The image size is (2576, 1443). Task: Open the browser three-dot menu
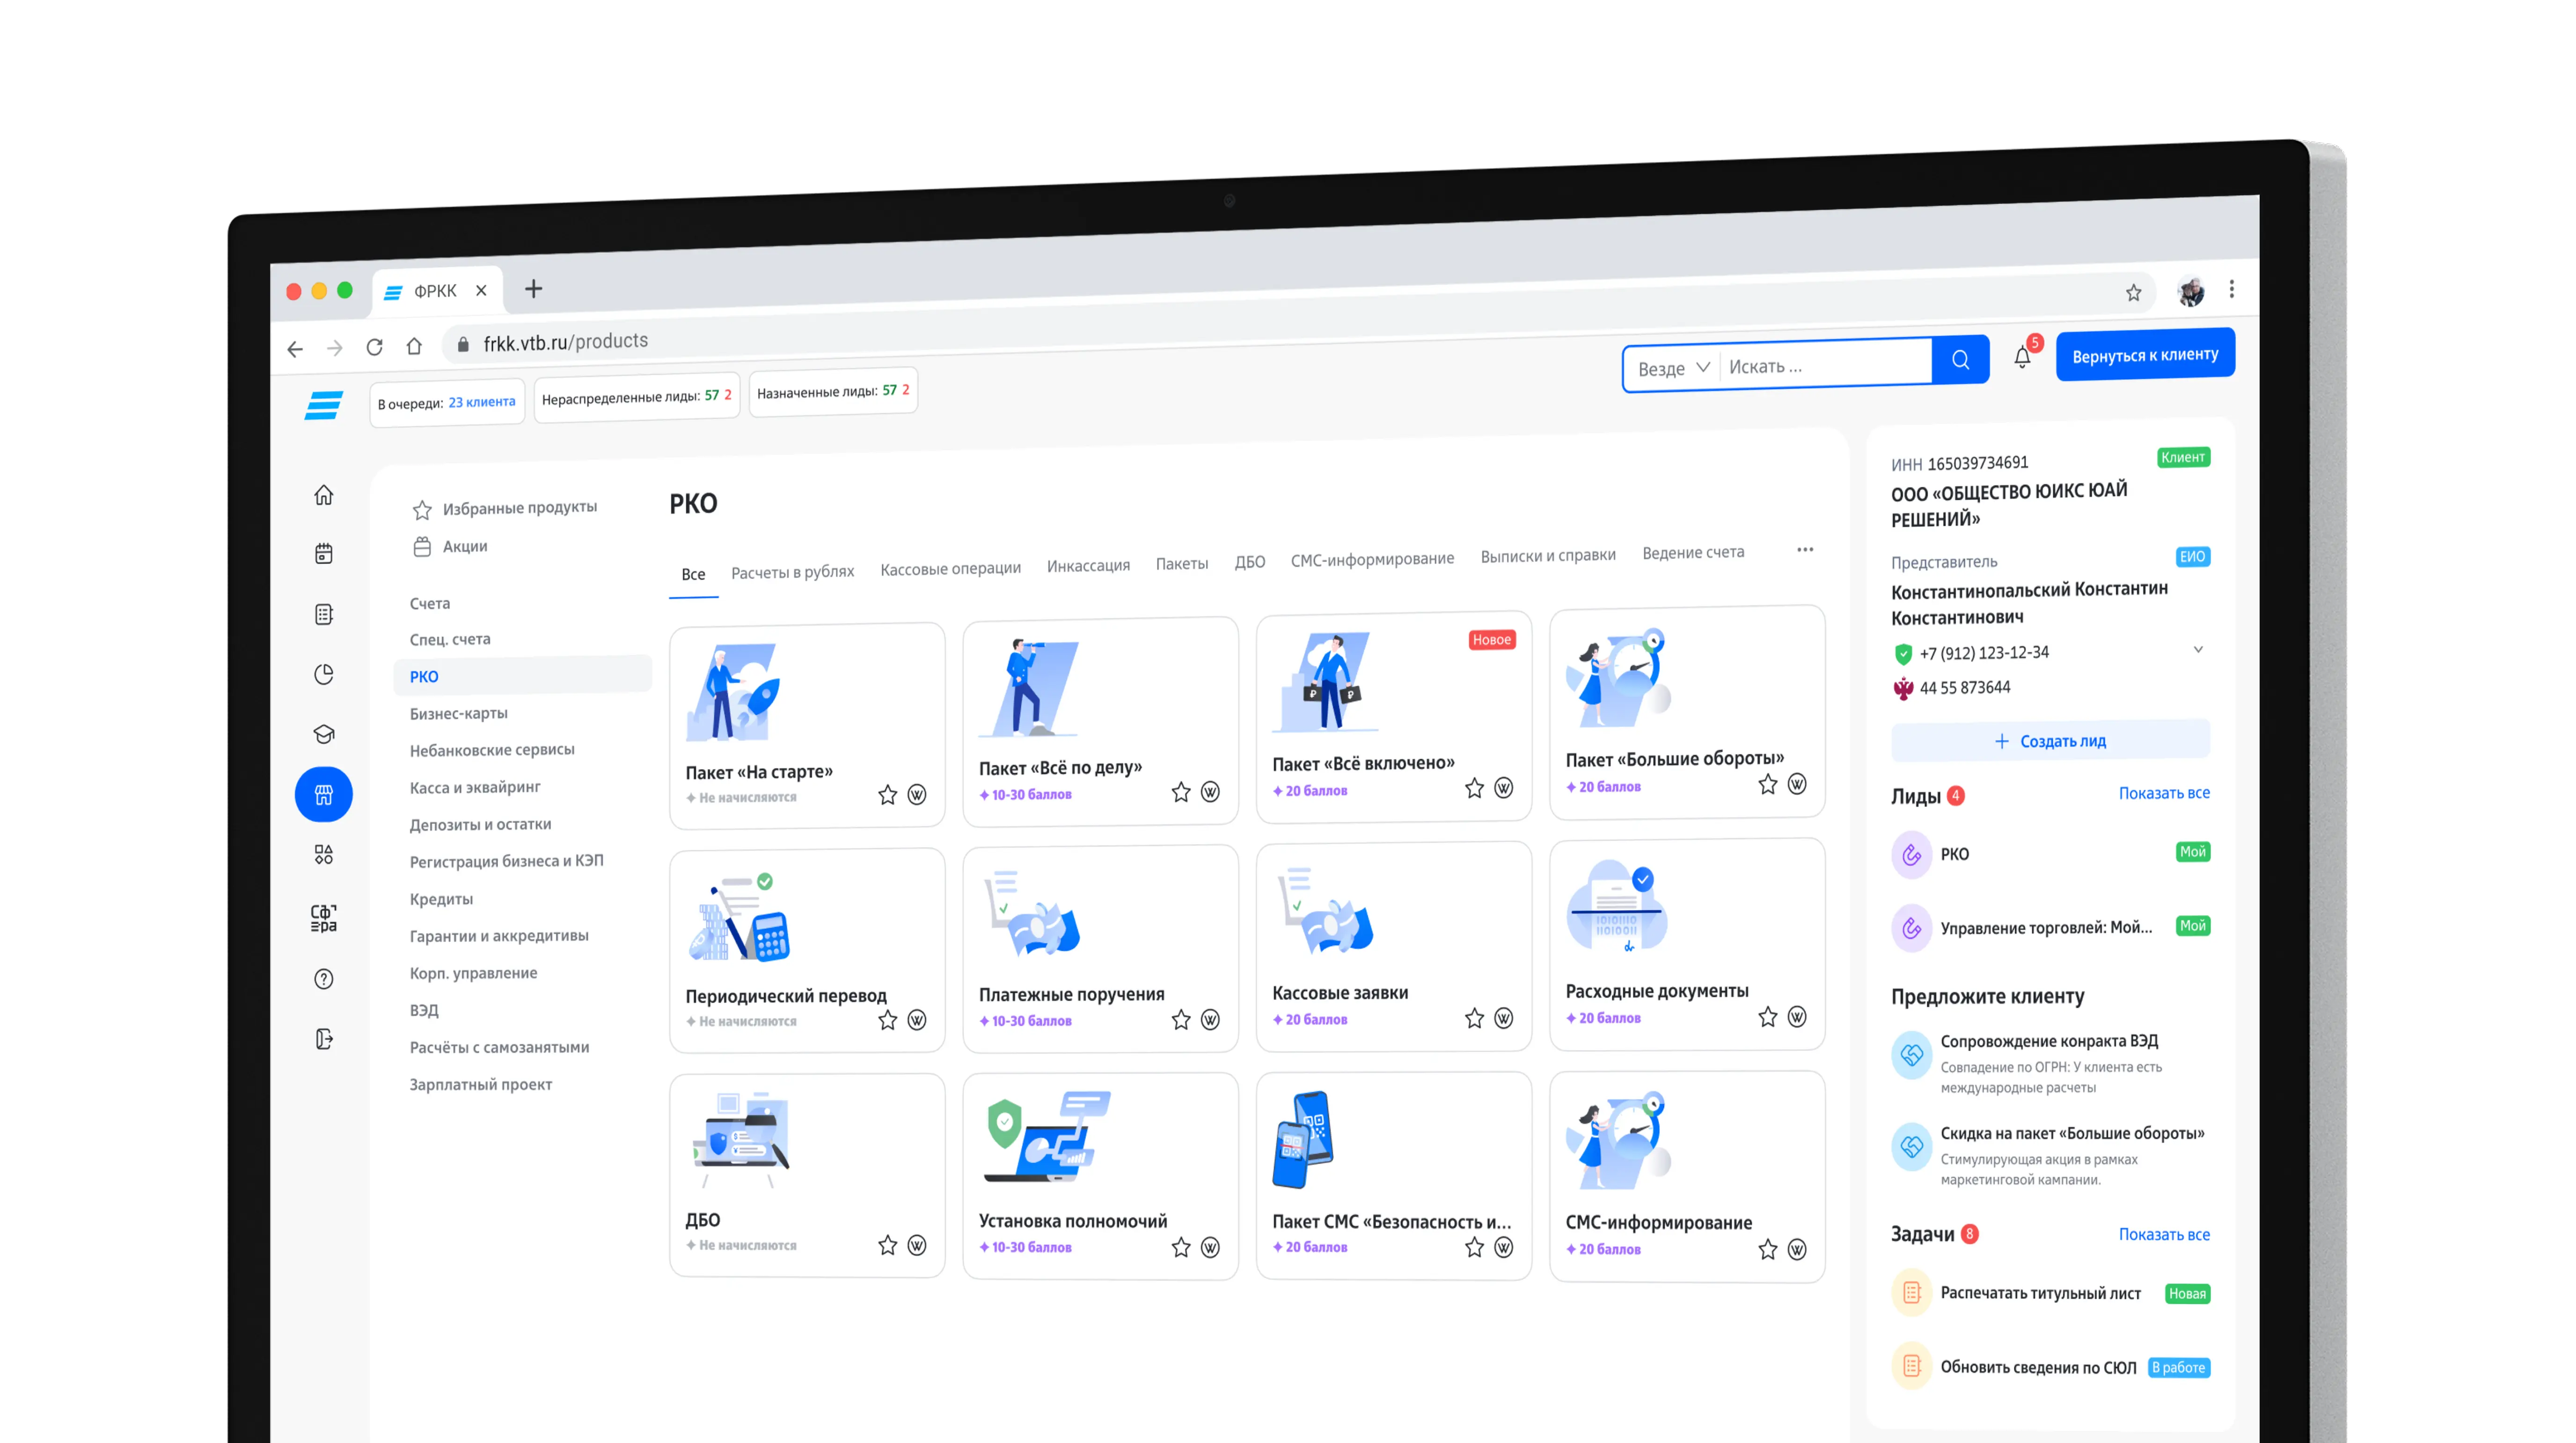click(2232, 289)
